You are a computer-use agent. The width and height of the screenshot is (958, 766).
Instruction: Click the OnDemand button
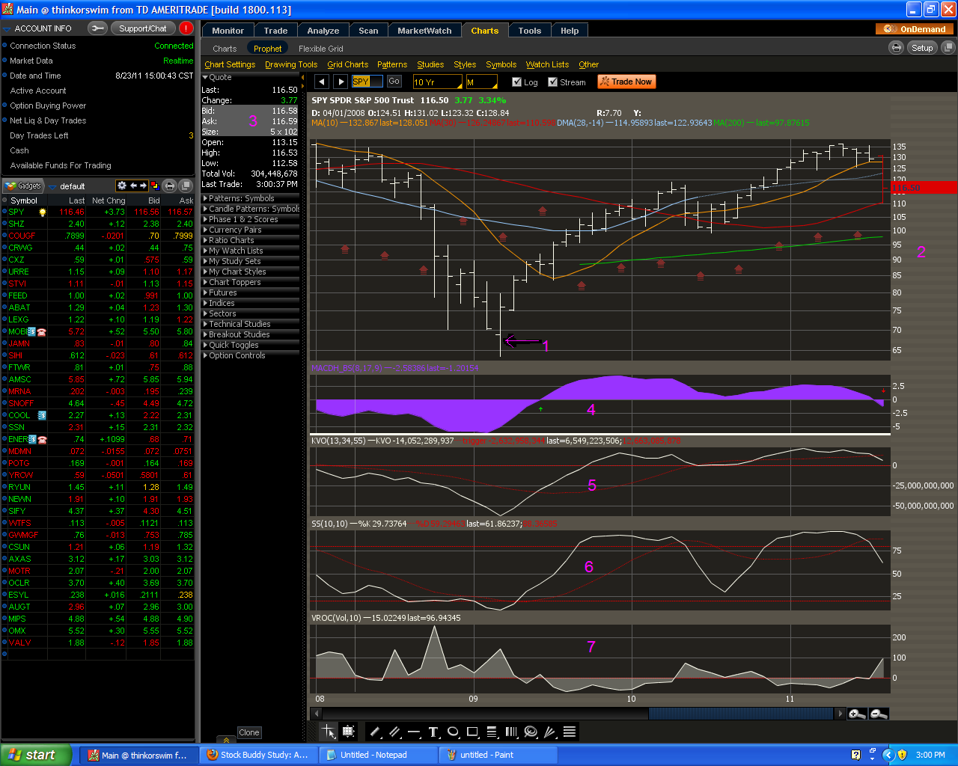(x=915, y=29)
